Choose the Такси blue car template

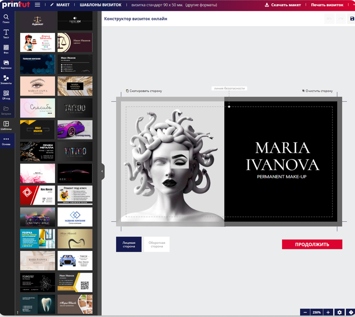tap(75, 260)
